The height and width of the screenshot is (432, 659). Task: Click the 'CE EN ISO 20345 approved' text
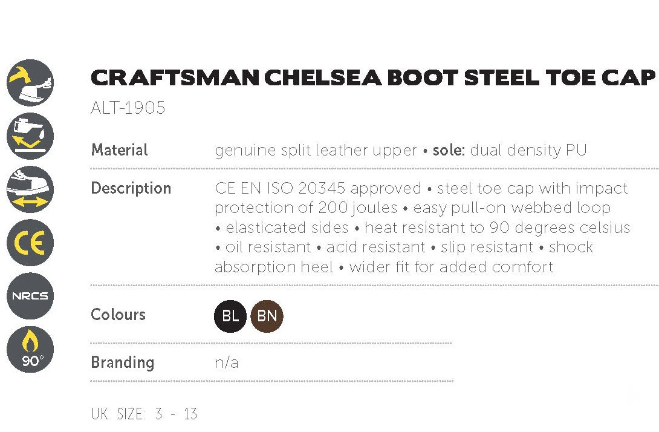pyautogui.click(x=318, y=188)
